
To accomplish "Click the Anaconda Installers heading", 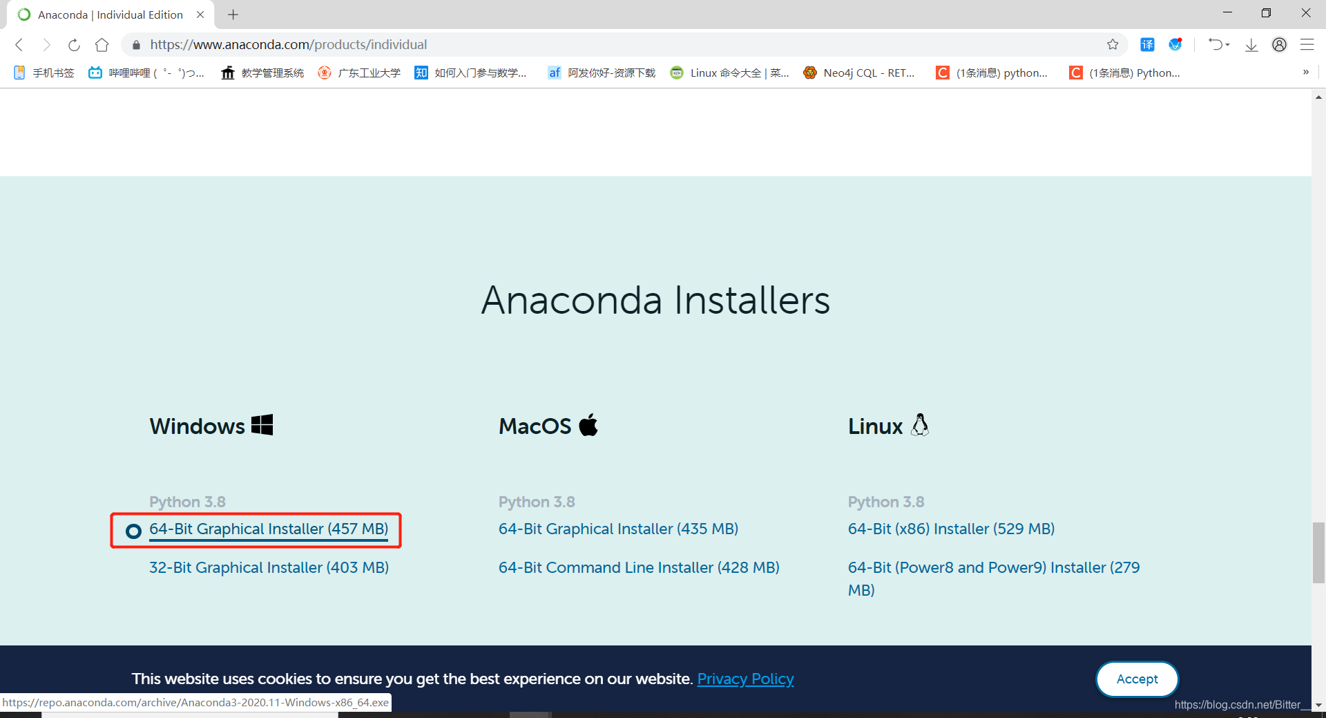I will click(655, 301).
